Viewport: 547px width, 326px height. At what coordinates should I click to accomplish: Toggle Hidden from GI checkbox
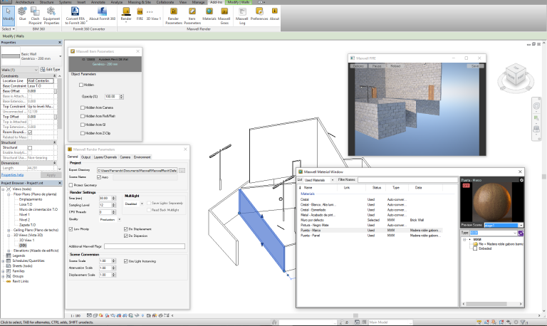83,125
